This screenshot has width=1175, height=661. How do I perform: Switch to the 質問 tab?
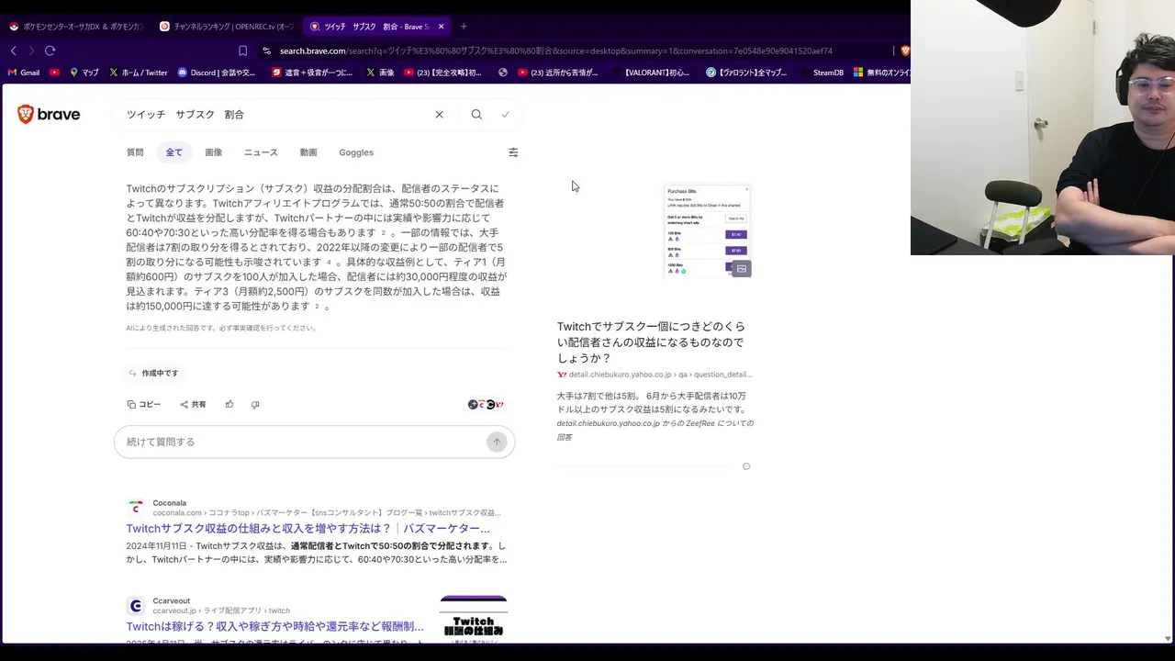[135, 152]
